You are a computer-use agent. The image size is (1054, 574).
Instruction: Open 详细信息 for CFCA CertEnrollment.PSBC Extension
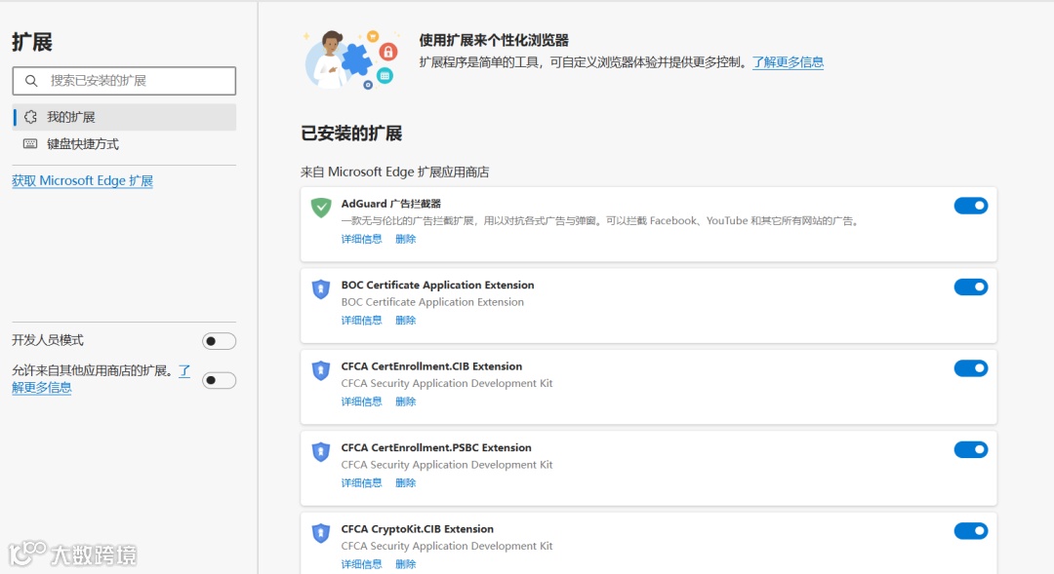coord(362,482)
